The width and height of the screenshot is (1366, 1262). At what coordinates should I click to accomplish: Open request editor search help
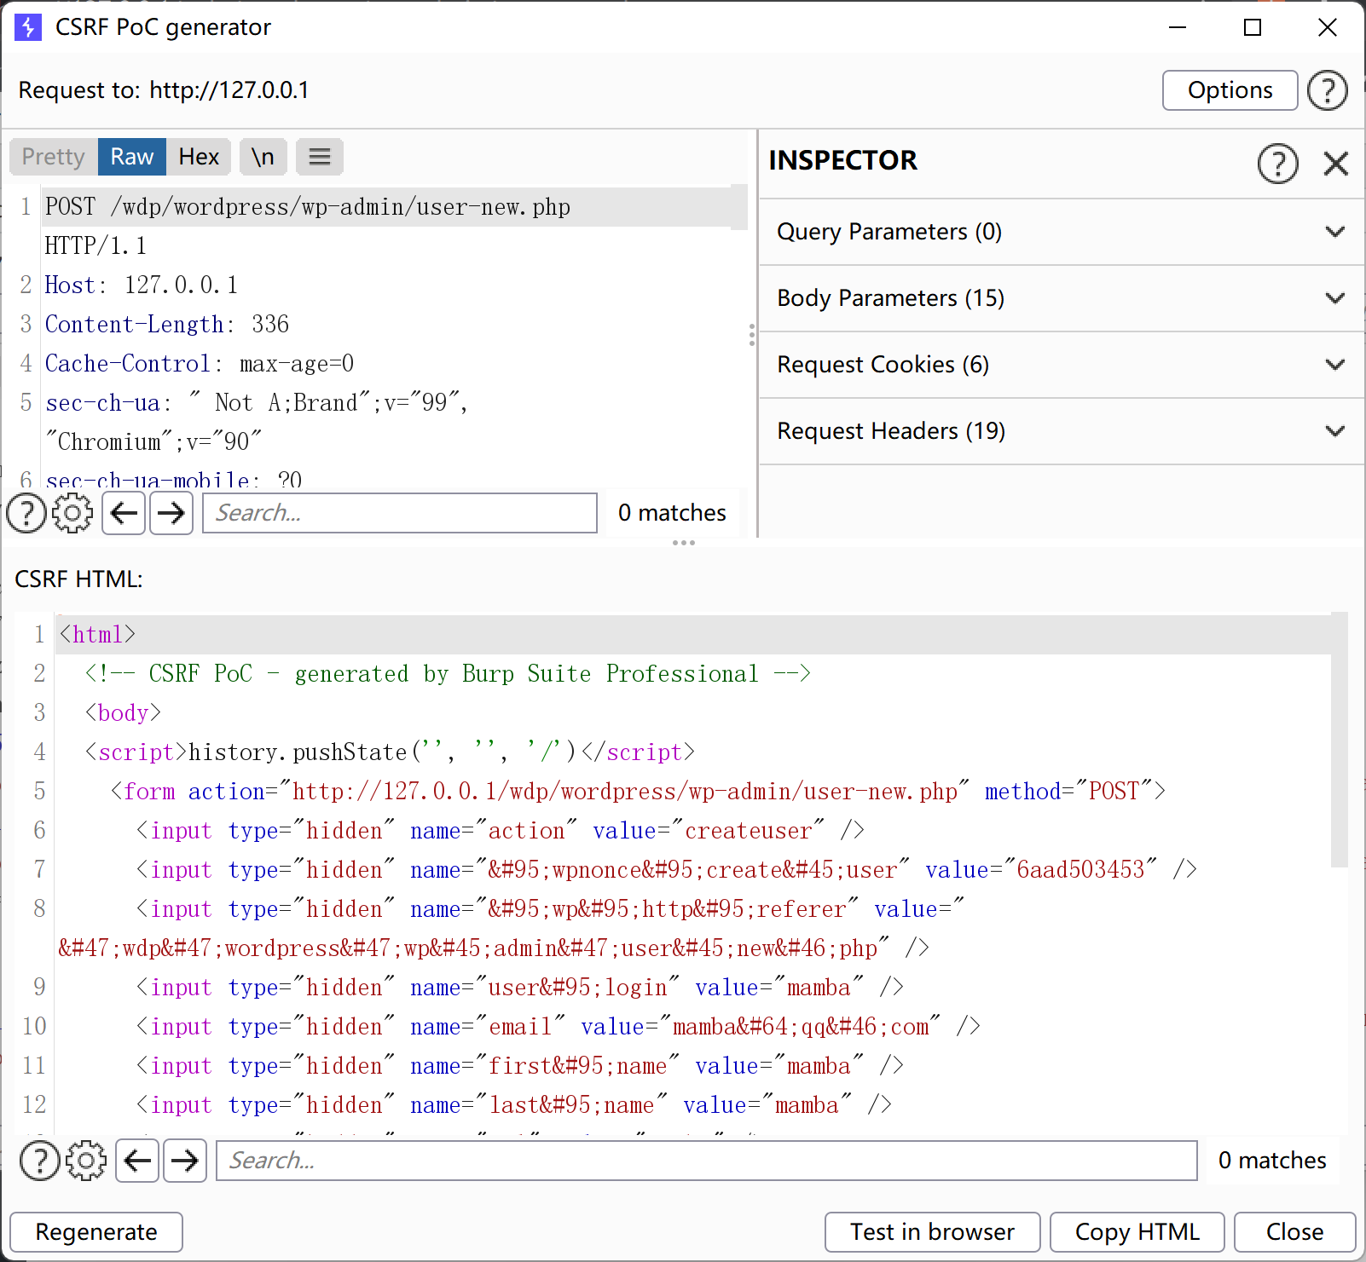[x=26, y=513]
